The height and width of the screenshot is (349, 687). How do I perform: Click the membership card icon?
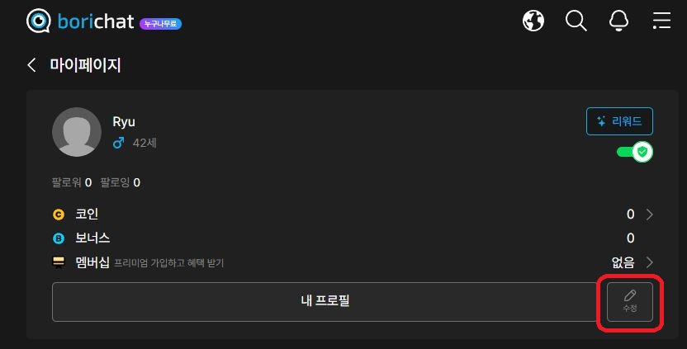tap(59, 262)
